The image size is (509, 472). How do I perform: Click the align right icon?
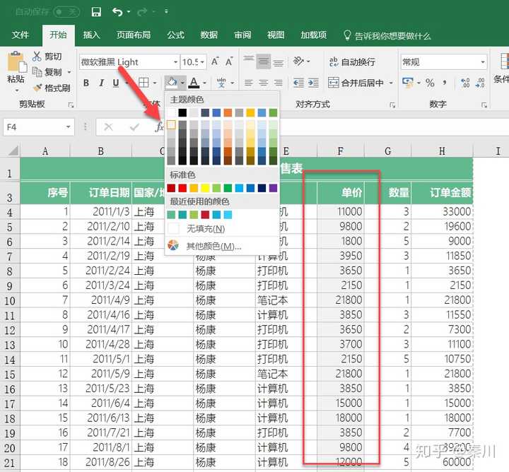coord(279,83)
